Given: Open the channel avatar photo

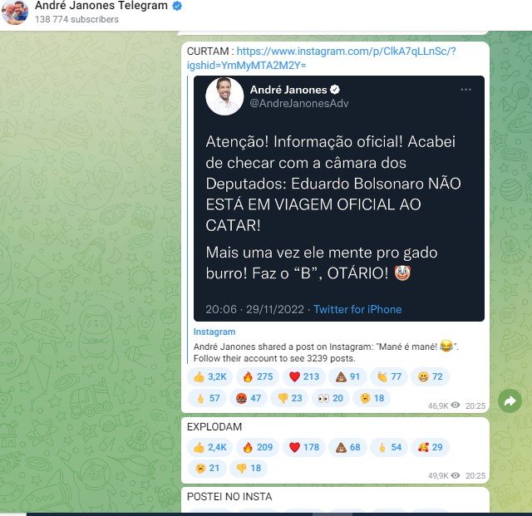Looking at the screenshot, I should coord(15,12).
